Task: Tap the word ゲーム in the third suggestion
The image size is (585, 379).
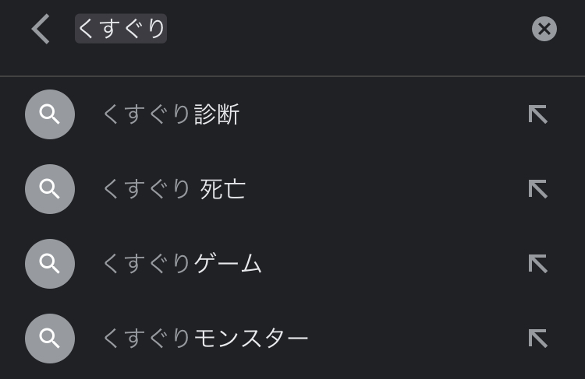Action: point(227,265)
